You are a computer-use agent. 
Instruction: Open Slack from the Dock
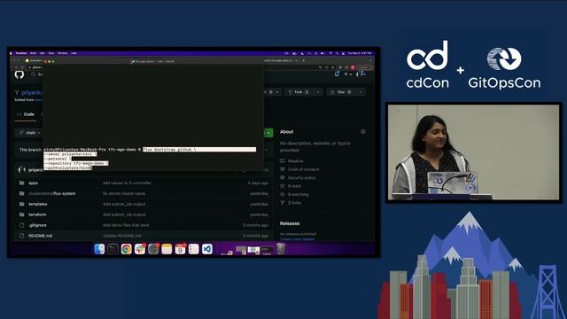[x=140, y=249]
